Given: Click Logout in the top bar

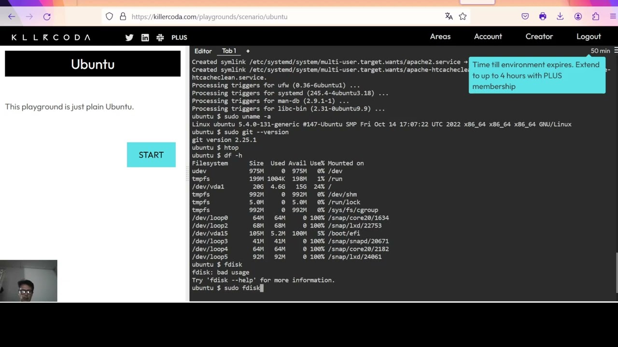Looking at the screenshot, I should coord(589,37).
